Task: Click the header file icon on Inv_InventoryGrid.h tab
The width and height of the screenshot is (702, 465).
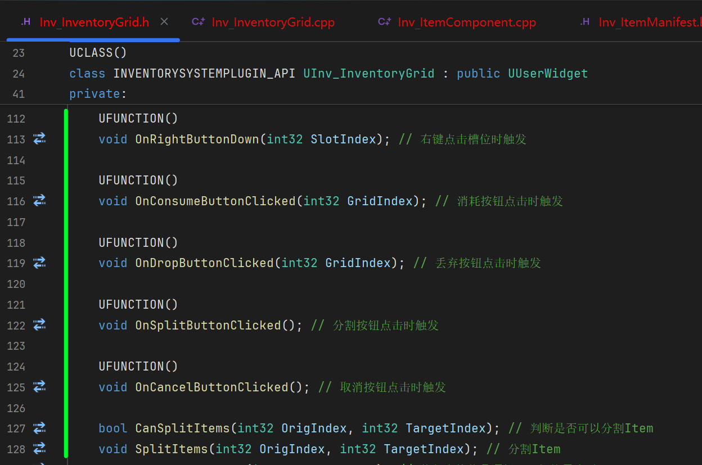Action: [x=26, y=22]
